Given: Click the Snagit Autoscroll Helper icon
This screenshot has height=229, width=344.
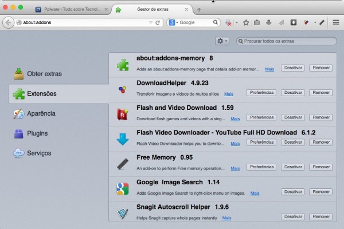Looking at the screenshot, I should tap(123, 214).
